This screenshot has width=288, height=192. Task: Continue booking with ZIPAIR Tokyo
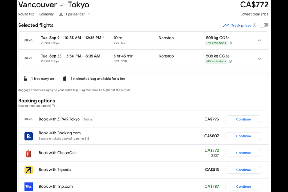point(244,119)
